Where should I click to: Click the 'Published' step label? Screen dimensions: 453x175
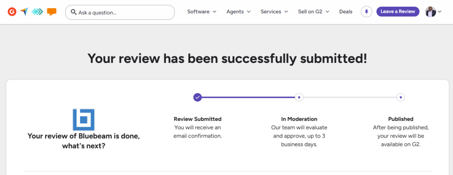(401, 119)
